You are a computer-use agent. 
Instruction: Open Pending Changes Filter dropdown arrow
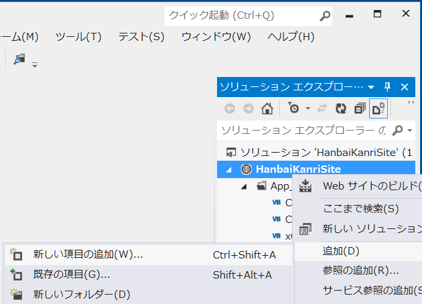308,108
